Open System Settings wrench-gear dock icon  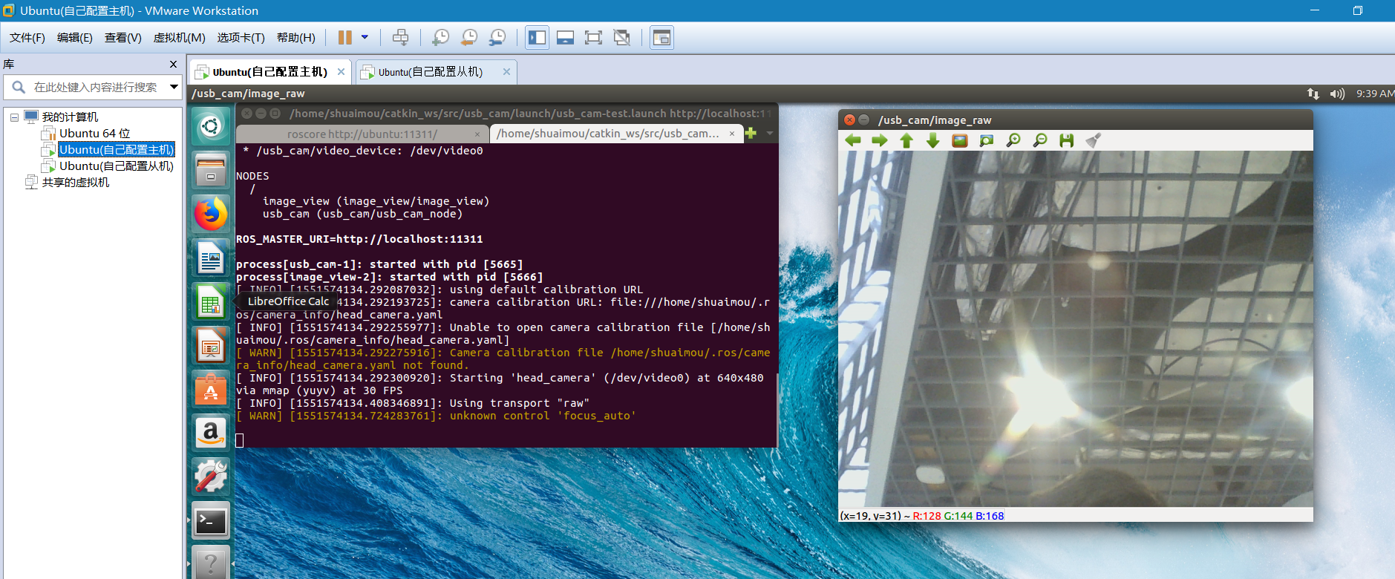(x=211, y=477)
